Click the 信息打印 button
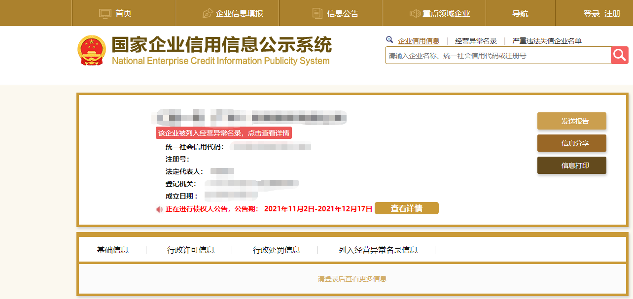The height and width of the screenshot is (299, 633). point(572,166)
